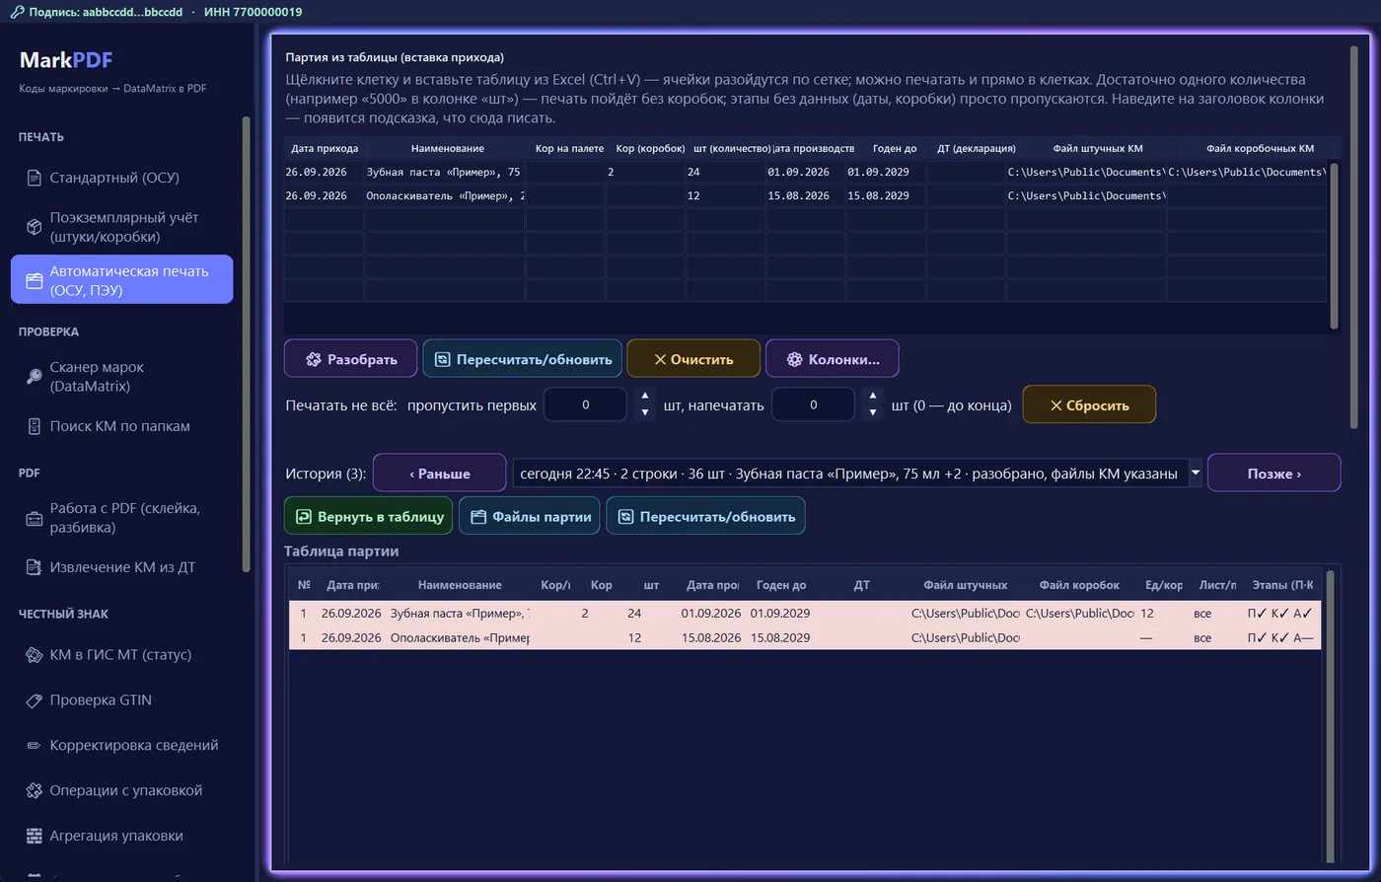Open Файлы партии button
Screen dimensions: 1381x882
(x=529, y=516)
